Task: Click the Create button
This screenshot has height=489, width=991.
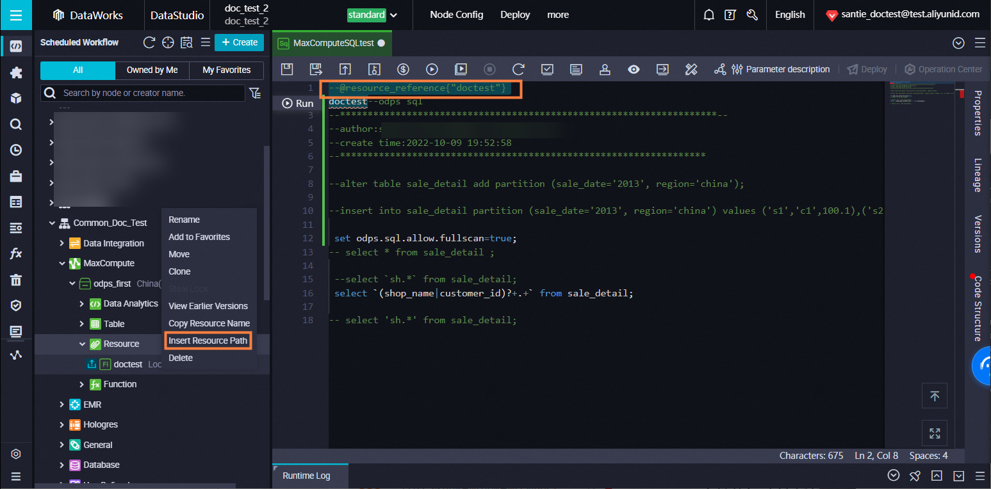Action: 239,42
